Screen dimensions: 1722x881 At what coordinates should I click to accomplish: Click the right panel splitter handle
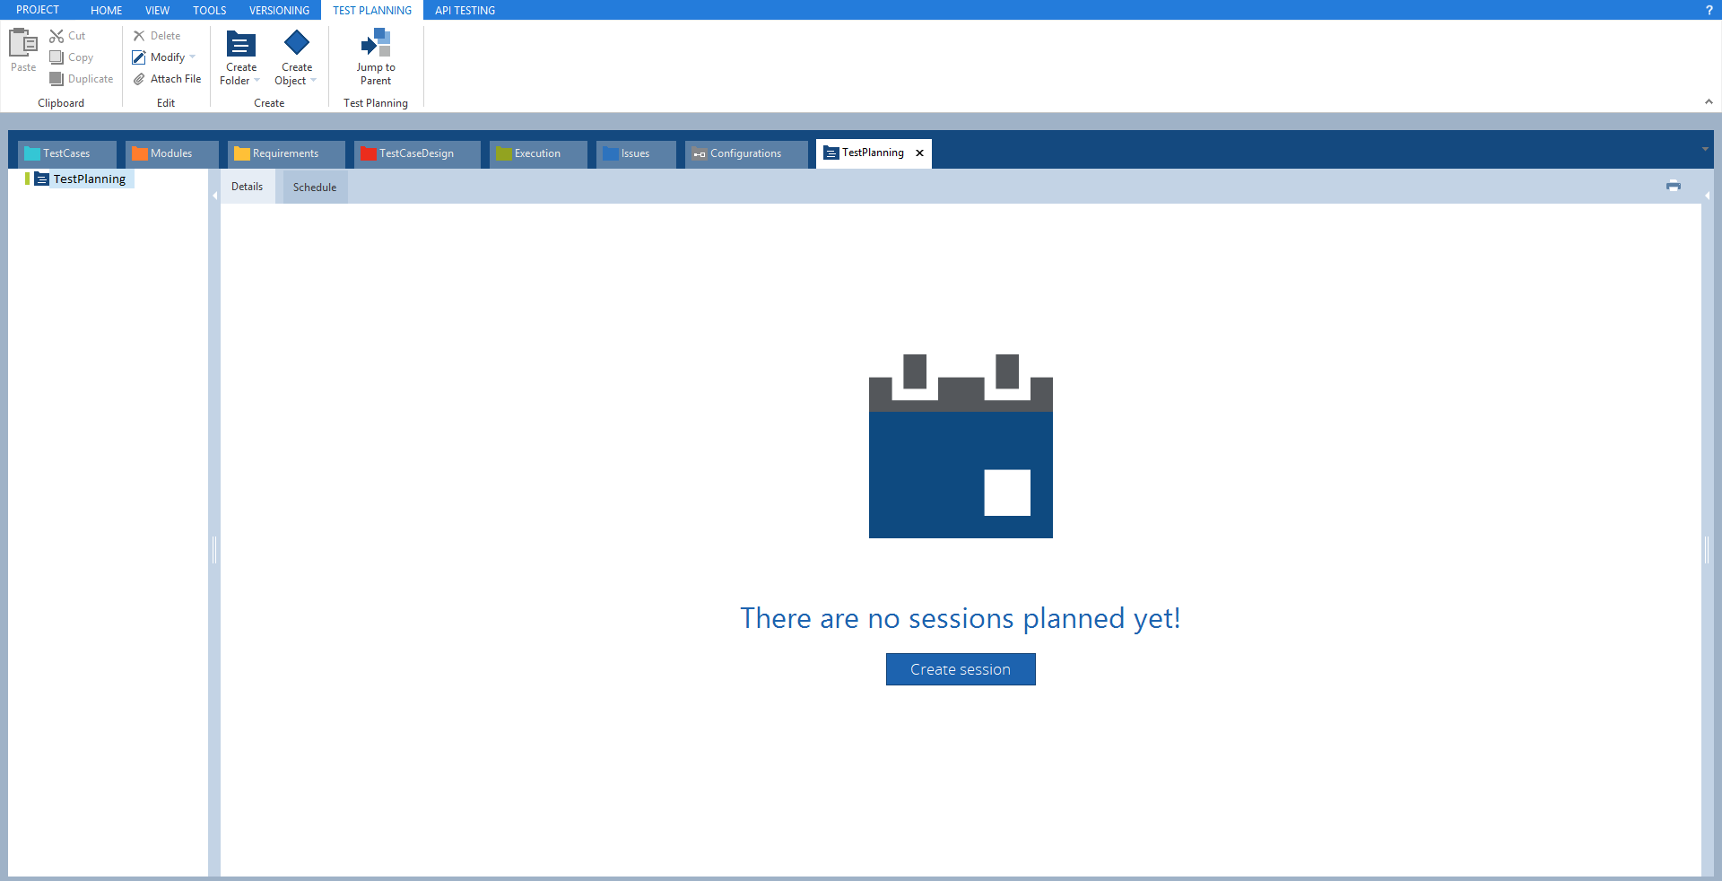pos(1707,549)
